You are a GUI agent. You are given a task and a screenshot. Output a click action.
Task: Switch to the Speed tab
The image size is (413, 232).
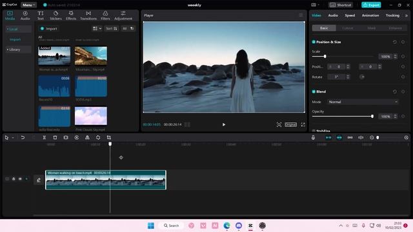coord(350,15)
